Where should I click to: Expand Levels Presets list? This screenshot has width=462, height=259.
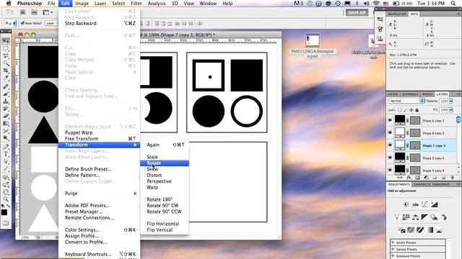tap(393, 242)
